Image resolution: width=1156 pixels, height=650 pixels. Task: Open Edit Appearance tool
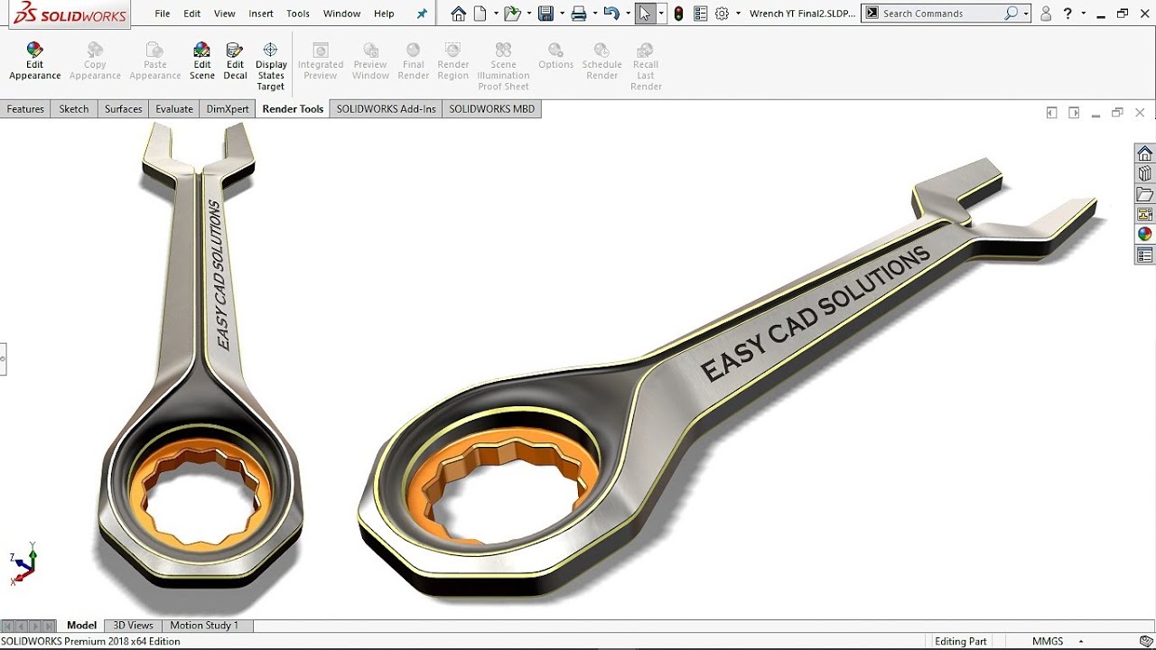coord(34,61)
